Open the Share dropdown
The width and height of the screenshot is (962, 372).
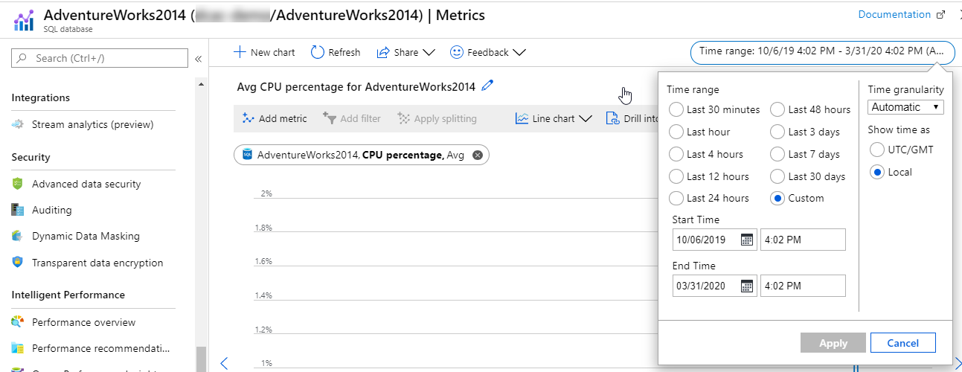pyautogui.click(x=405, y=52)
